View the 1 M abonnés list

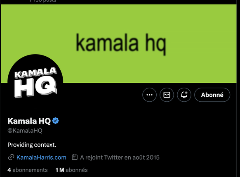point(71,170)
